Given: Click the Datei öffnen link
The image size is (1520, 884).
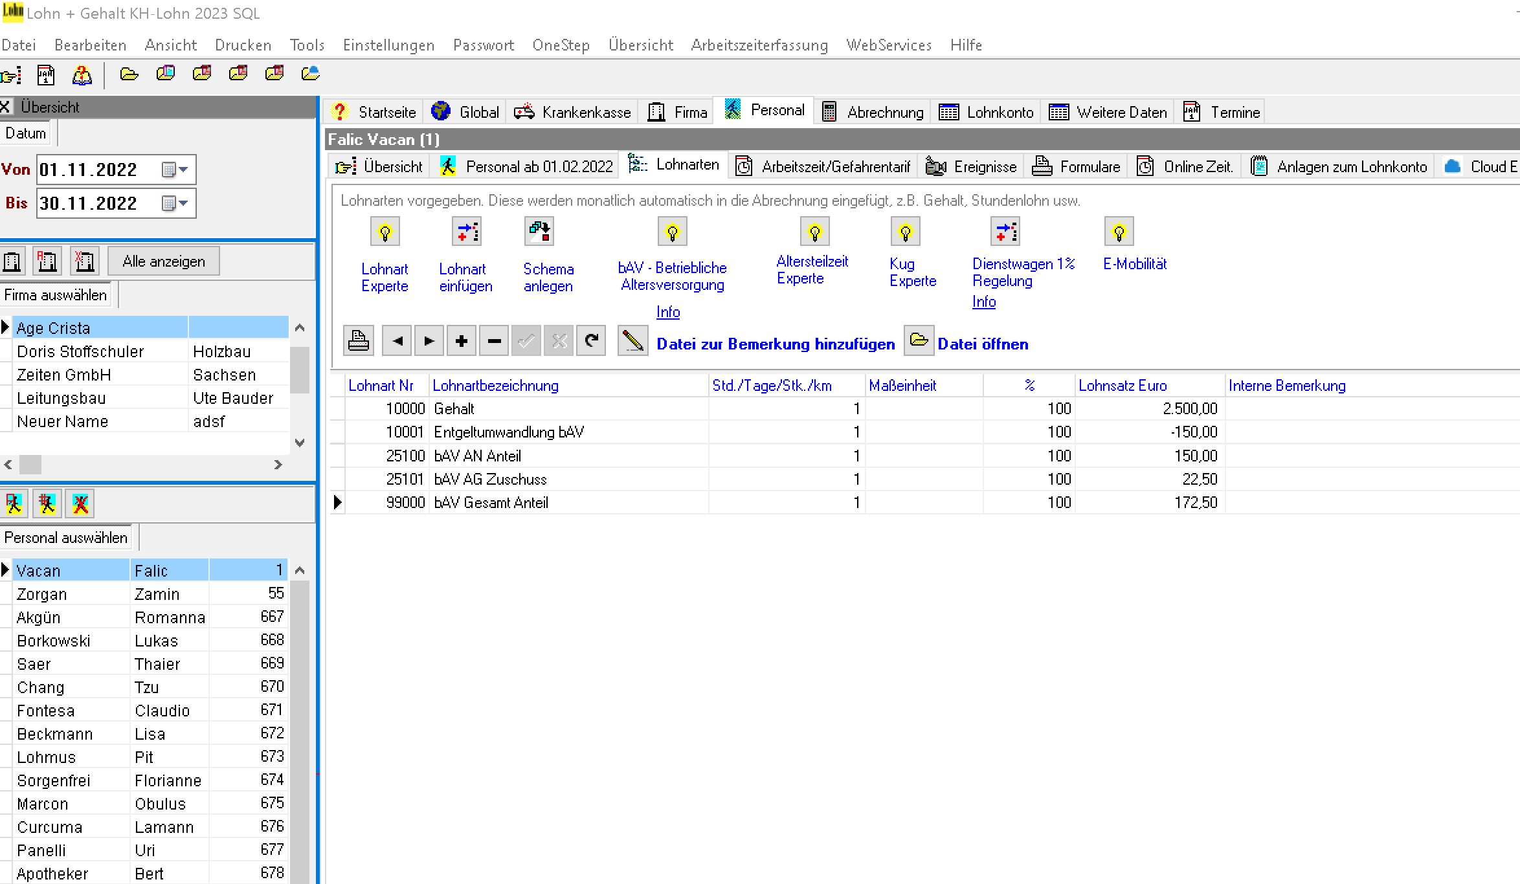Looking at the screenshot, I should (983, 344).
